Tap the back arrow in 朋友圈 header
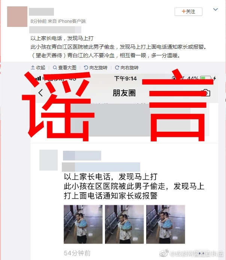 tap(41, 93)
